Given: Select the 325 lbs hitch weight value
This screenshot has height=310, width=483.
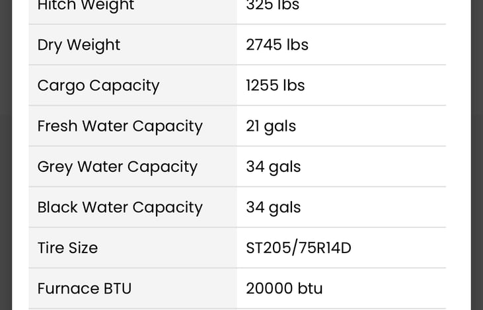Looking at the screenshot, I should pos(273,5).
